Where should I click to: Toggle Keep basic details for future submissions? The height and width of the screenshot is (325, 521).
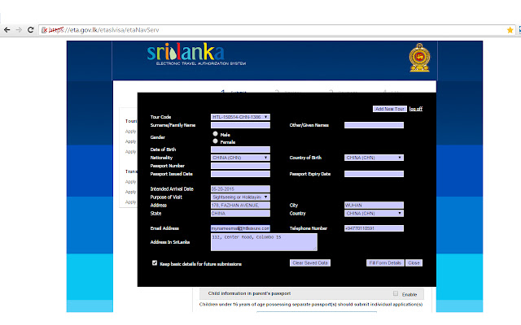(x=155, y=263)
